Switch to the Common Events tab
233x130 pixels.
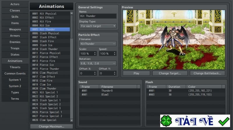click(15, 74)
